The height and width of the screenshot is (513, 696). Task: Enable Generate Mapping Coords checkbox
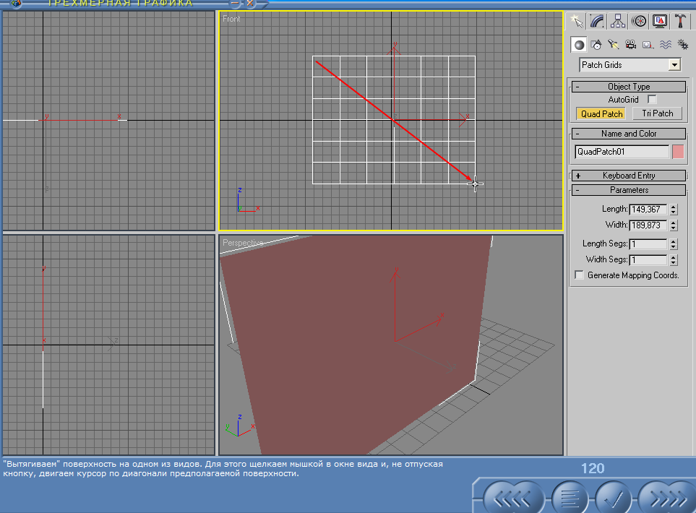[579, 275]
